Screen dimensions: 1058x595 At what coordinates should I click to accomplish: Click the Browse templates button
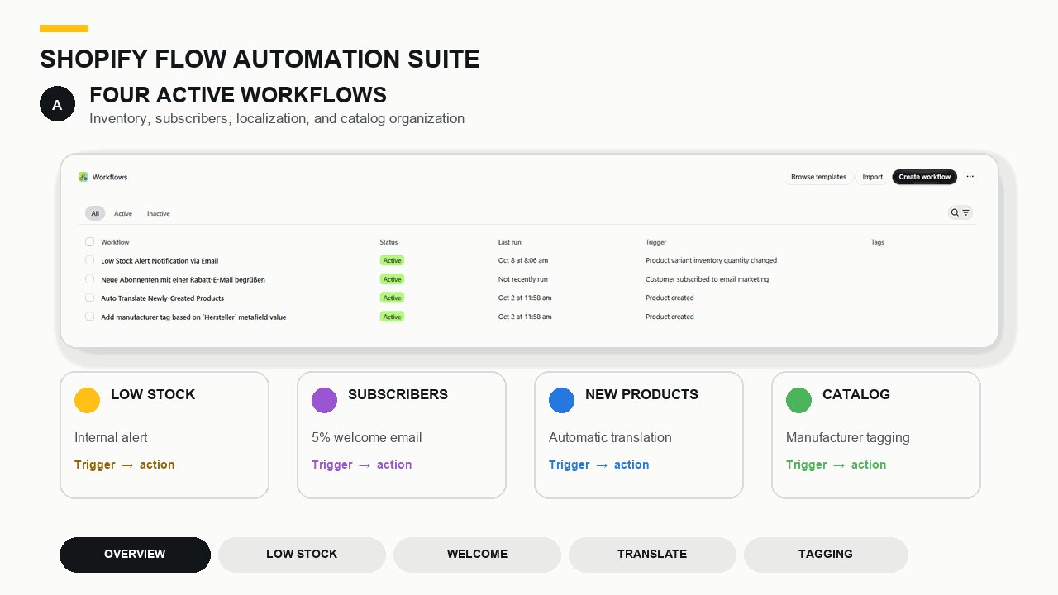click(x=818, y=177)
